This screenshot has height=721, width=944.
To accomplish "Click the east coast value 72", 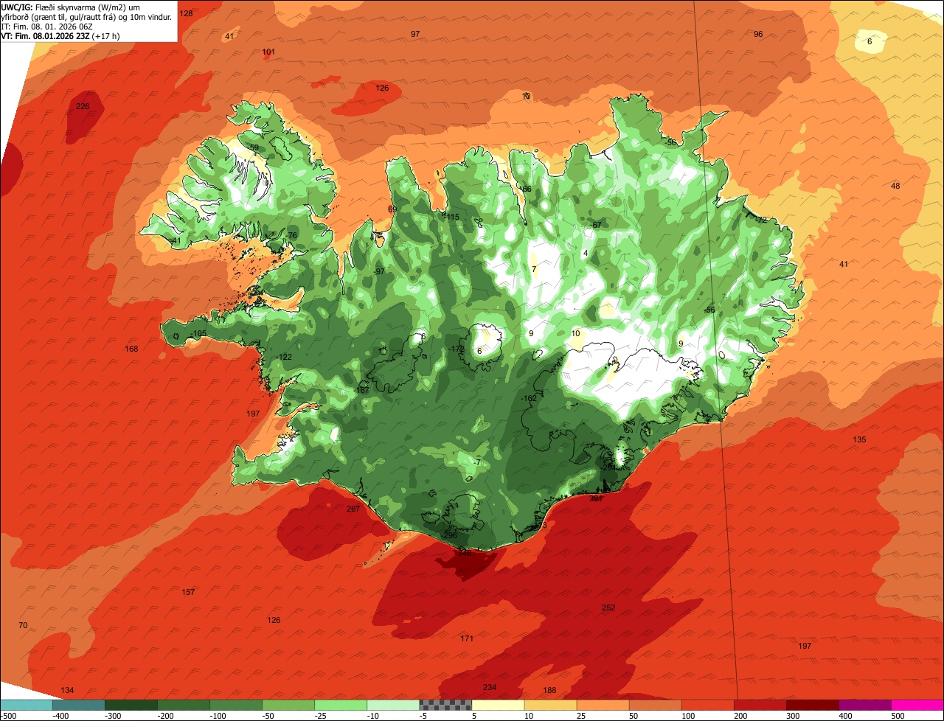I will click(x=762, y=220).
